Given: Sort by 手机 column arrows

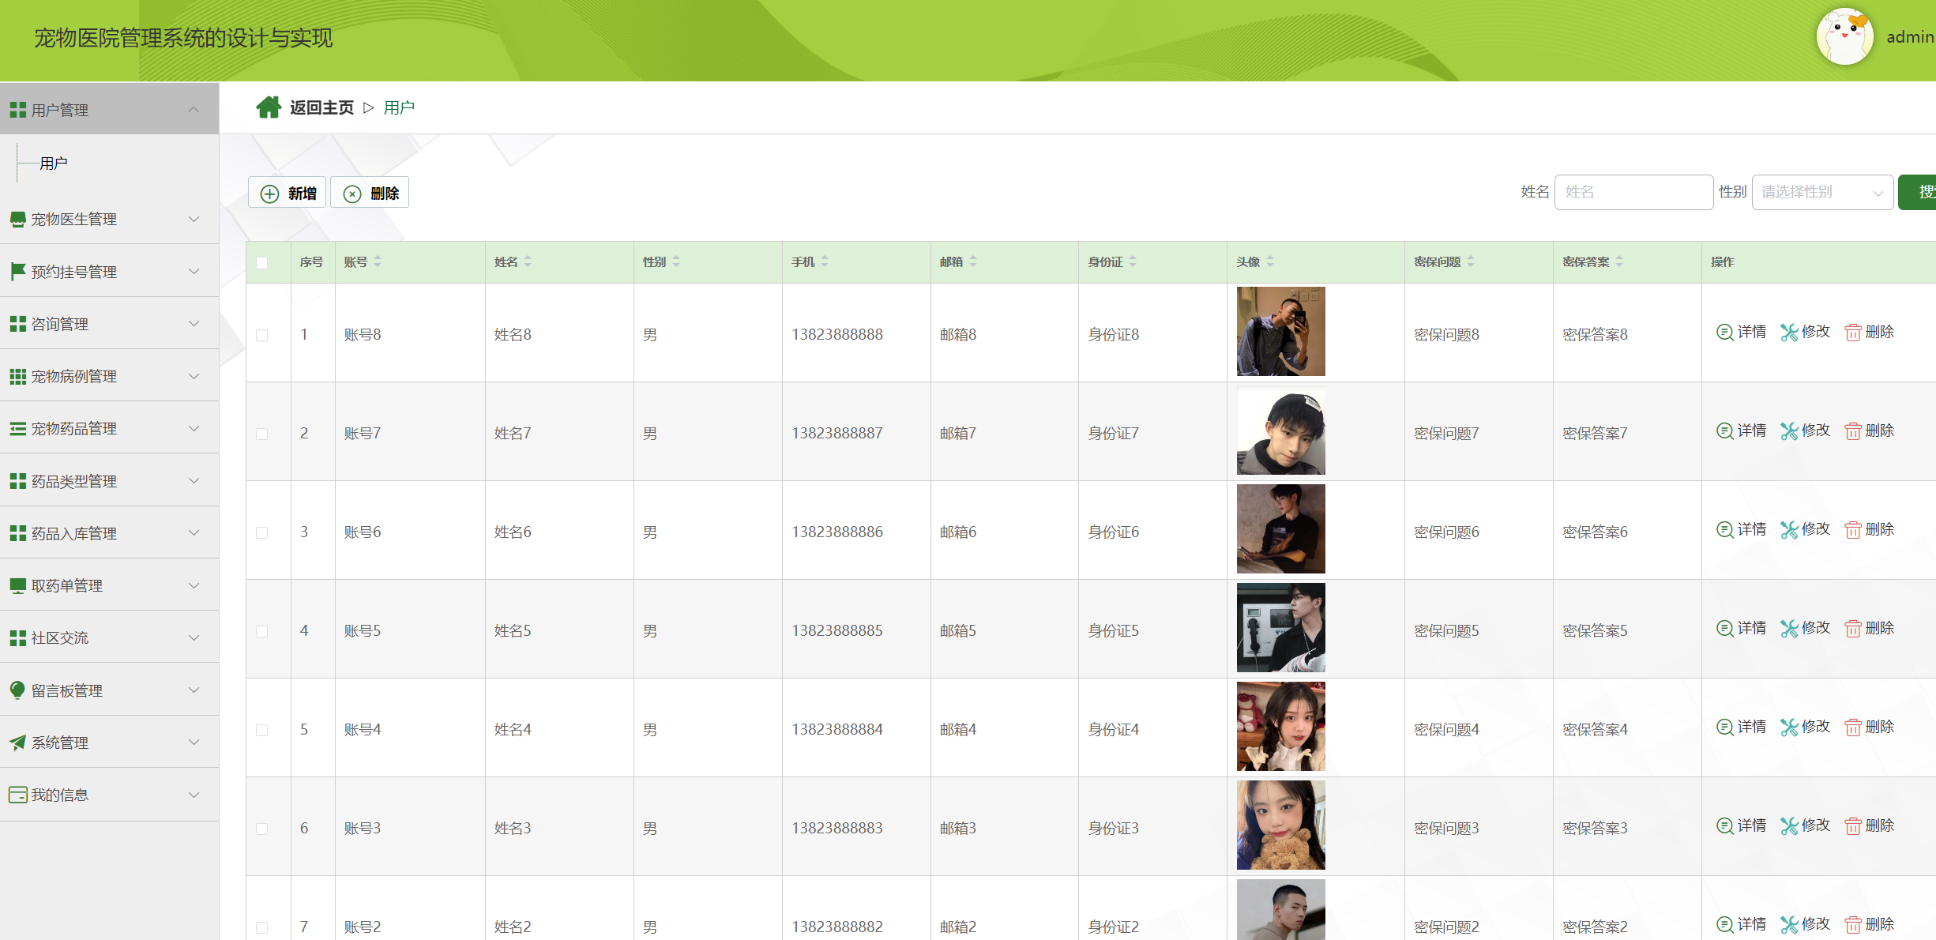Looking at the screenshot, I should coord(825,261).
